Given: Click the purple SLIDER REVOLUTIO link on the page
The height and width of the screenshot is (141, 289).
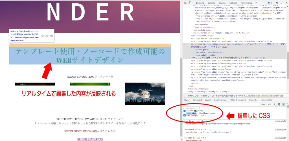Looking at the screenshot, I should (90, 139).
